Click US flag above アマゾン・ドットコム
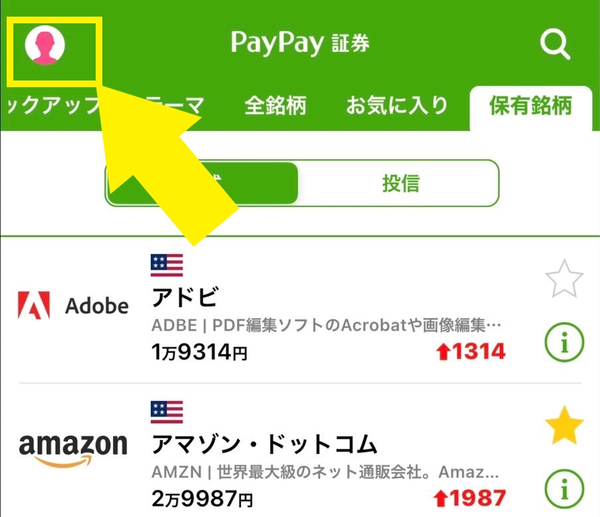The height and width of the screenshot is (517, 600). point(167,412)
